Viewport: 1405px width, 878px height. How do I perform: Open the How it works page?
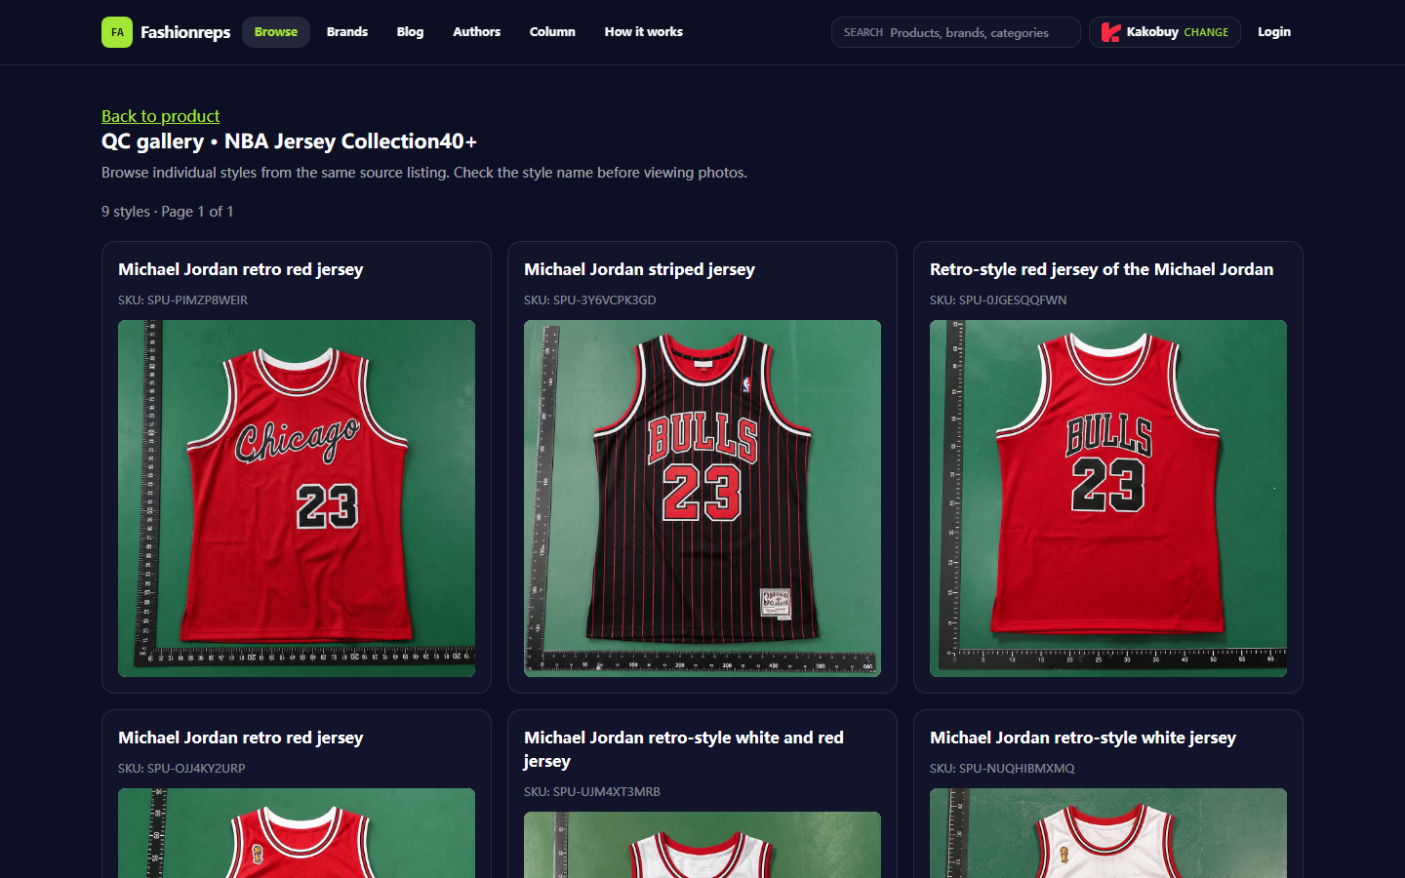pyautogui.click(x=644, y=32)
